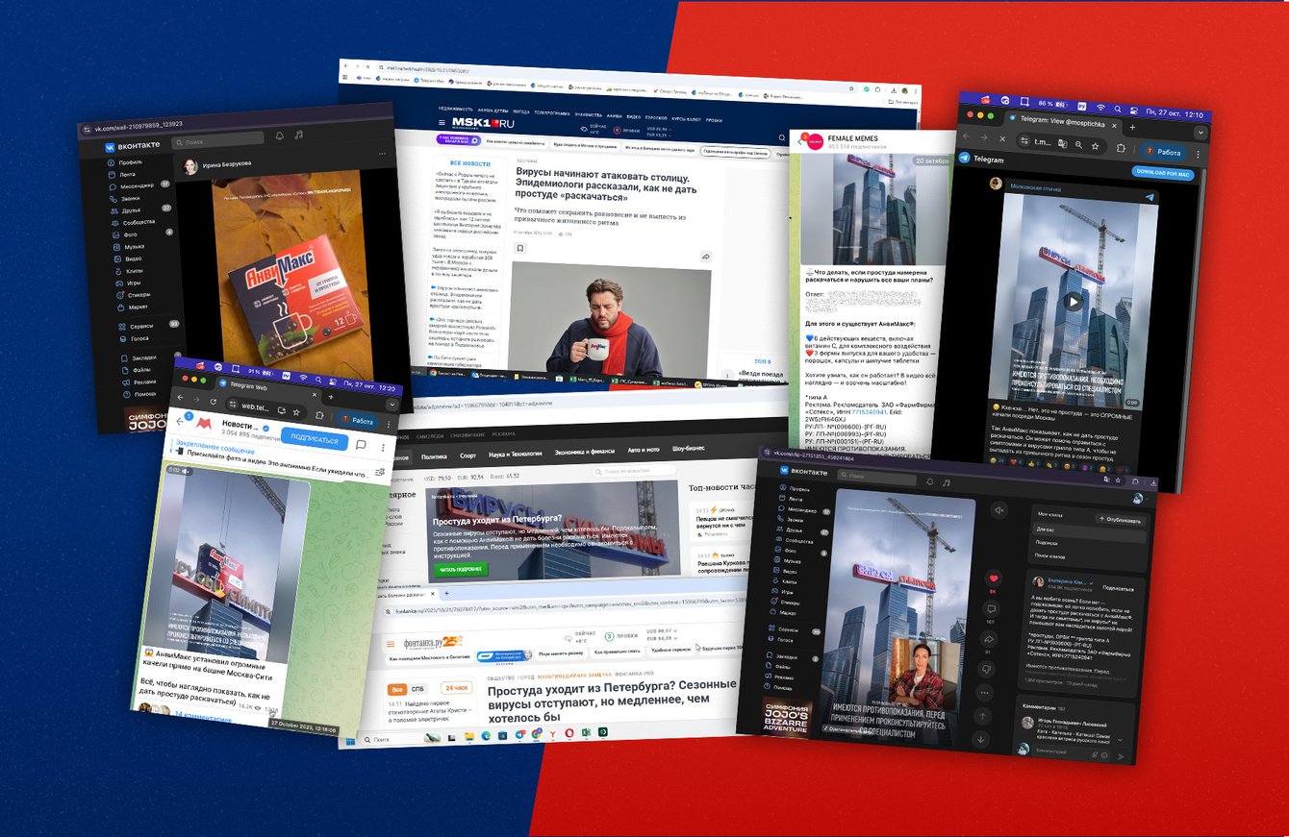
Task: Open the music note icon in the Ирина Безрукова VK window
Action: coord(299,135)
